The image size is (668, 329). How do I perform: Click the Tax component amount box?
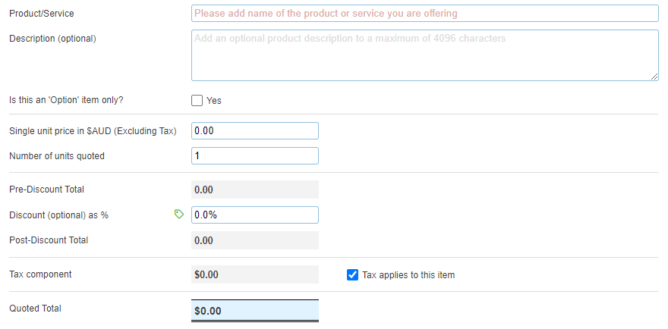pos(255,274)
